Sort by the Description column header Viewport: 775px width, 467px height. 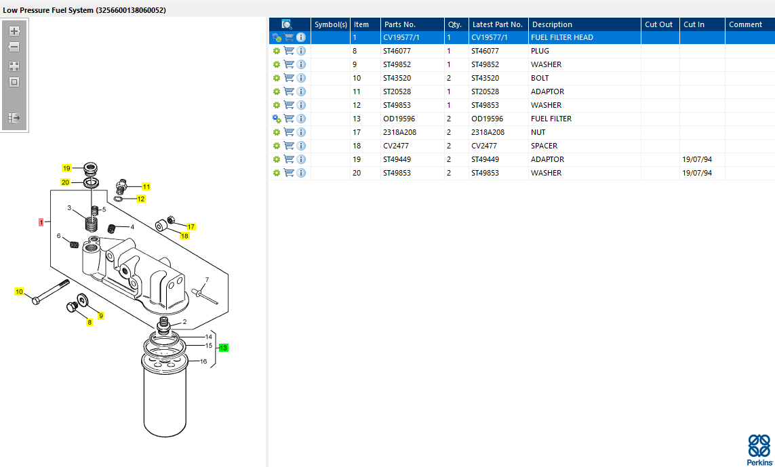coord(584,24)
